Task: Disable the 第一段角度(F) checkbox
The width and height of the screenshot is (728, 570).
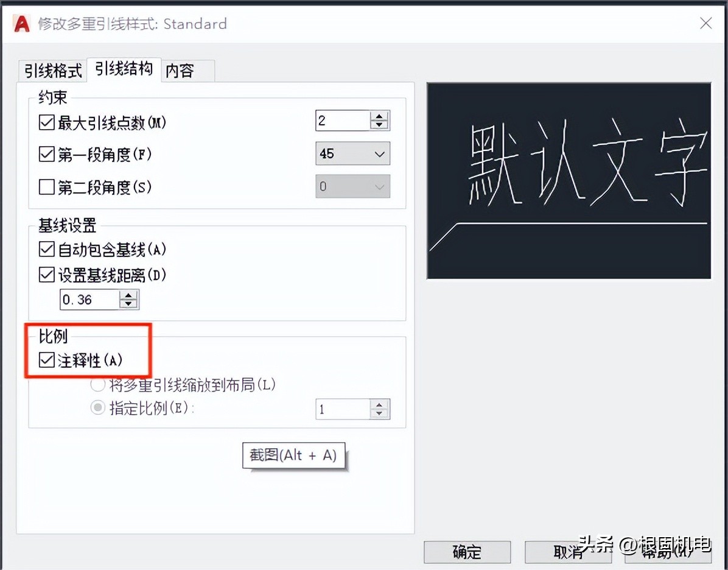Action: (x=47, y=155)
